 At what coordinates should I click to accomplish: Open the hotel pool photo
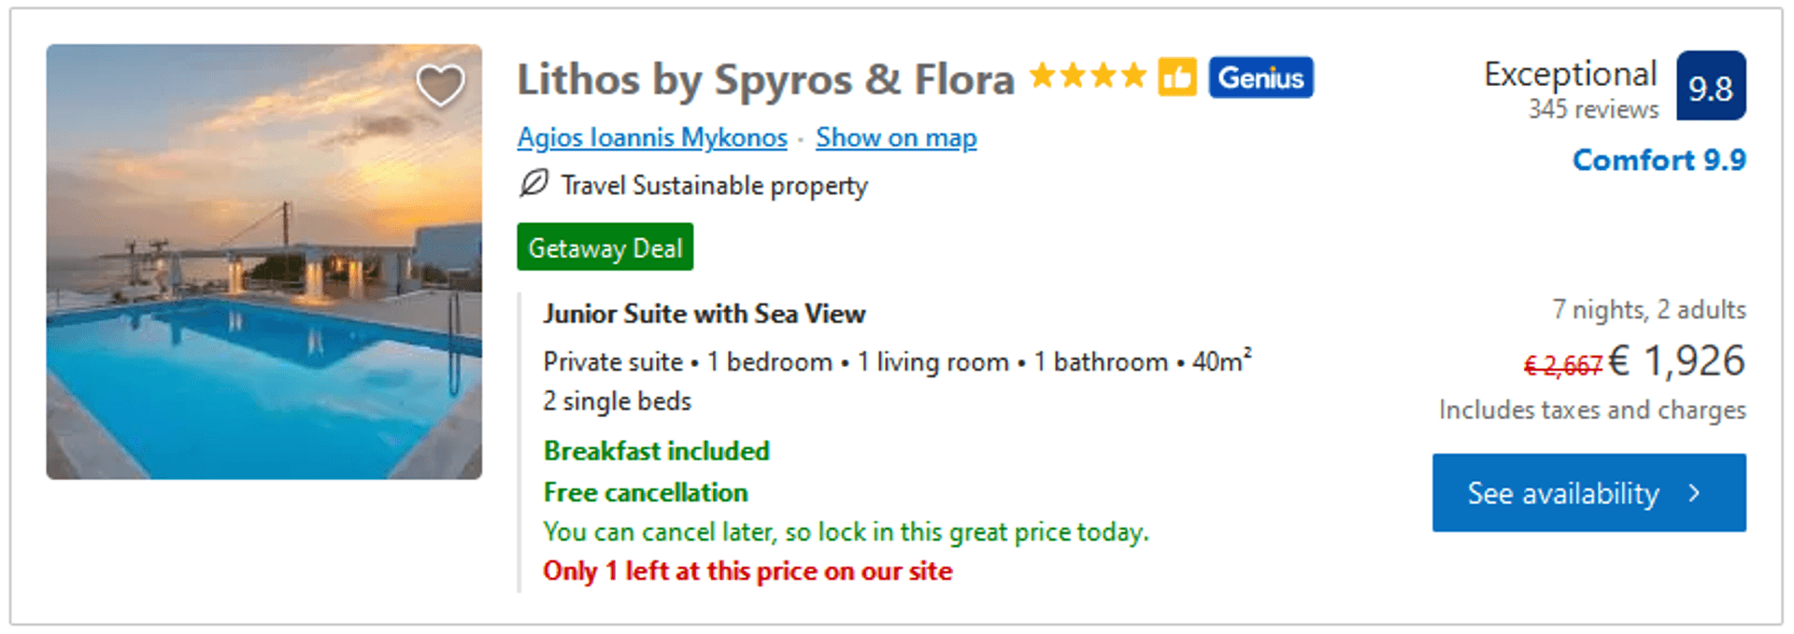[264, 280]
